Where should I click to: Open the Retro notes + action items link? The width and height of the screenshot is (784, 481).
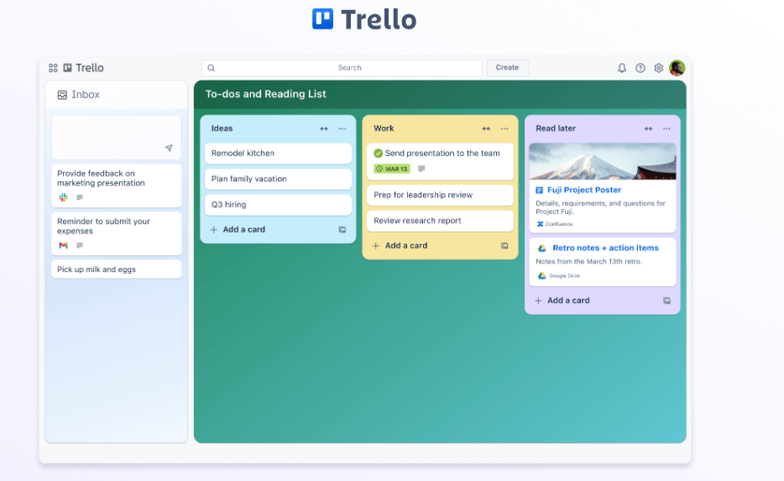click(x=605, y=248)
